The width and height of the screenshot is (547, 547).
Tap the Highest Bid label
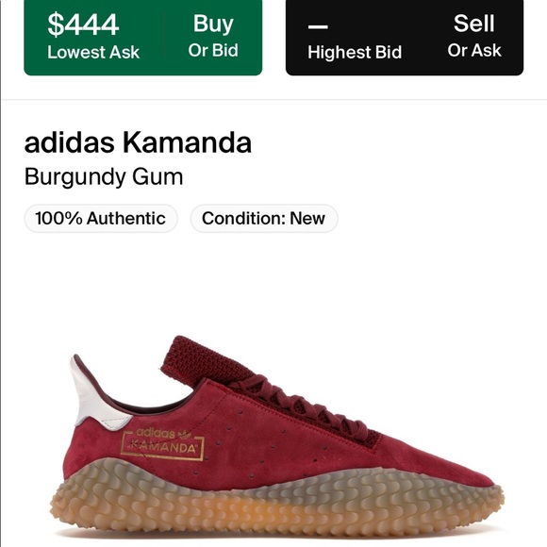click(355, 52)
